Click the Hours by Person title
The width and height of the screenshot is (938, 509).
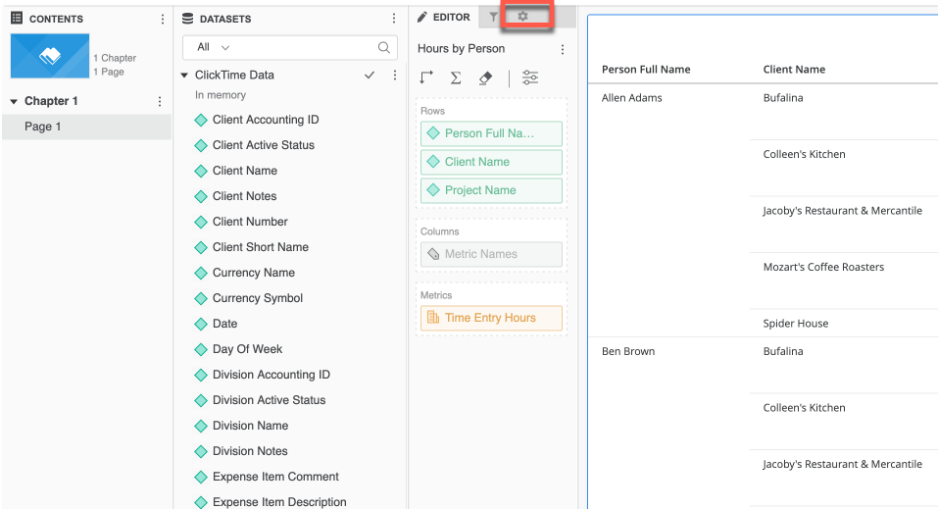[461, 48]
